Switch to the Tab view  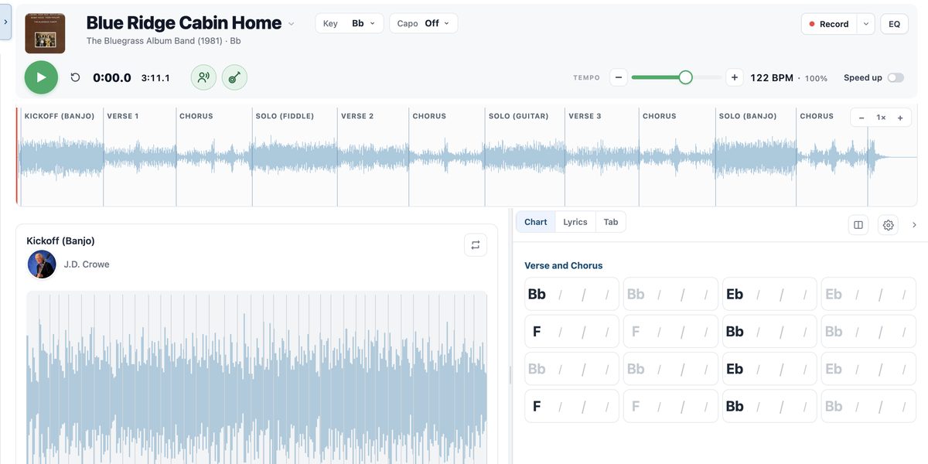point(611,222)
